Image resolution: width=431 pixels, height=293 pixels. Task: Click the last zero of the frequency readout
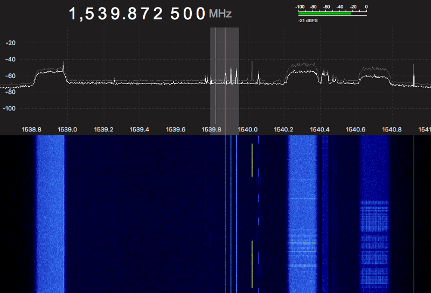click(x=200, y=14)
